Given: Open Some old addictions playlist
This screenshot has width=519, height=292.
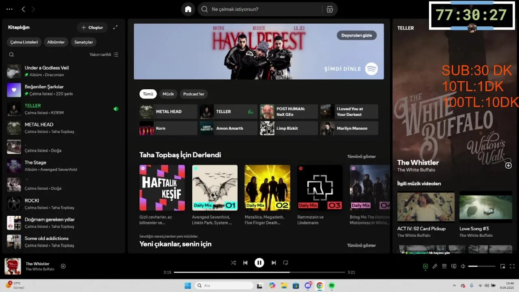Looking at the screenshot, I should [x=64, y=242].
